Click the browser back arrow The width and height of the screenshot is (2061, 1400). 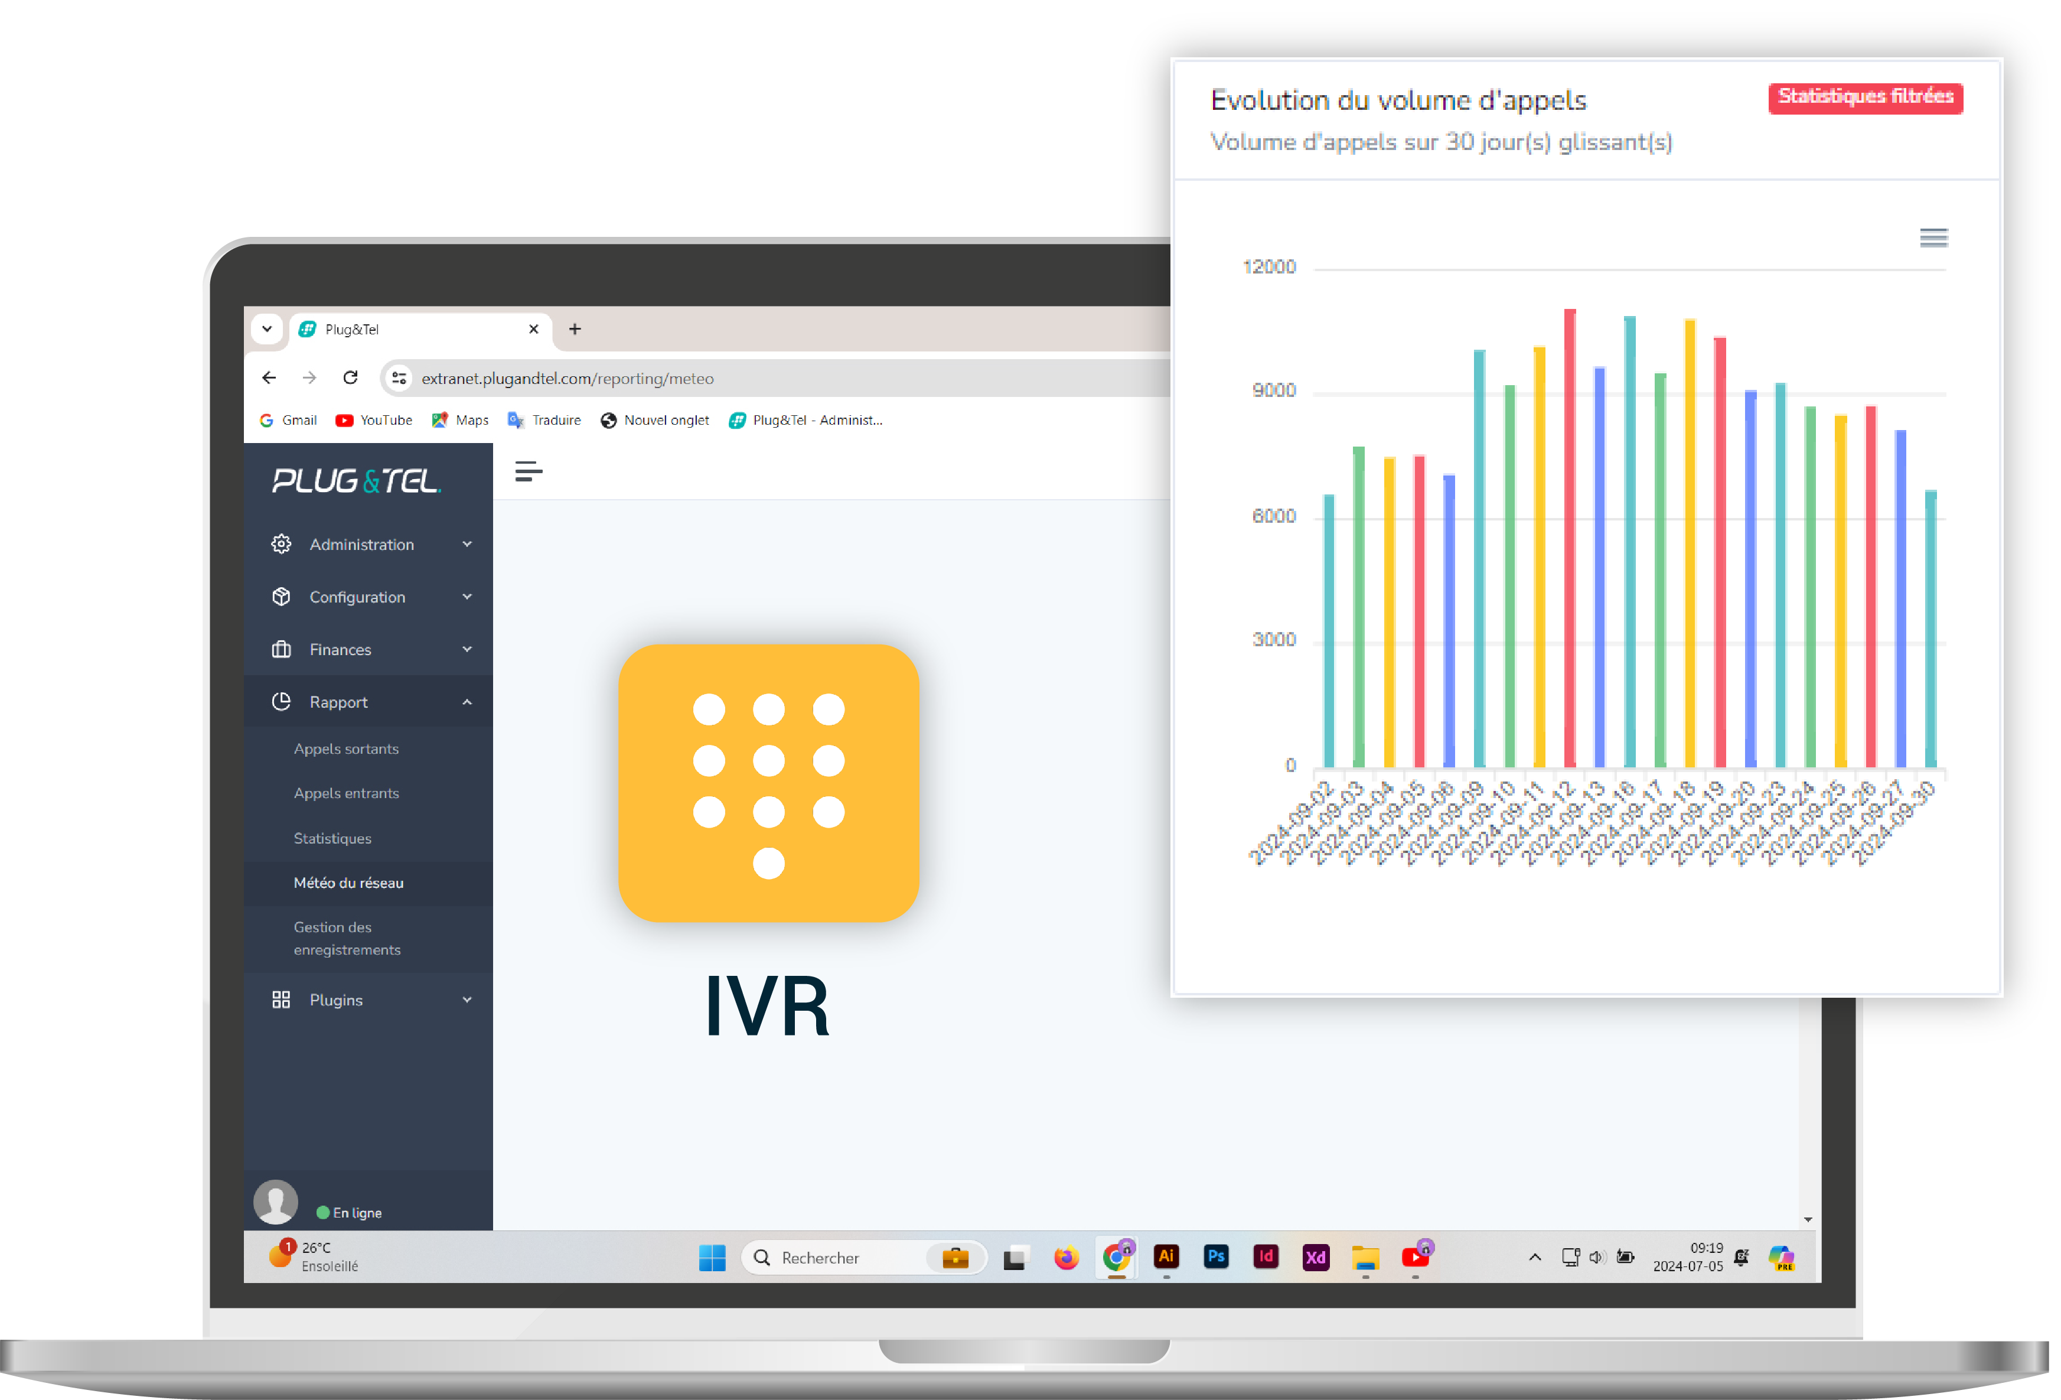[269, 378]
